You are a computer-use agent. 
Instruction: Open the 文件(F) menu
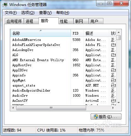pos(10,13)
